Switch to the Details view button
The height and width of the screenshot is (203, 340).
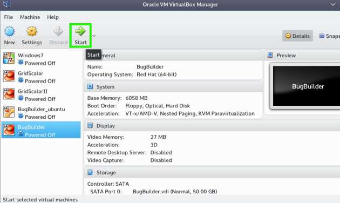(x=297, y=36)
